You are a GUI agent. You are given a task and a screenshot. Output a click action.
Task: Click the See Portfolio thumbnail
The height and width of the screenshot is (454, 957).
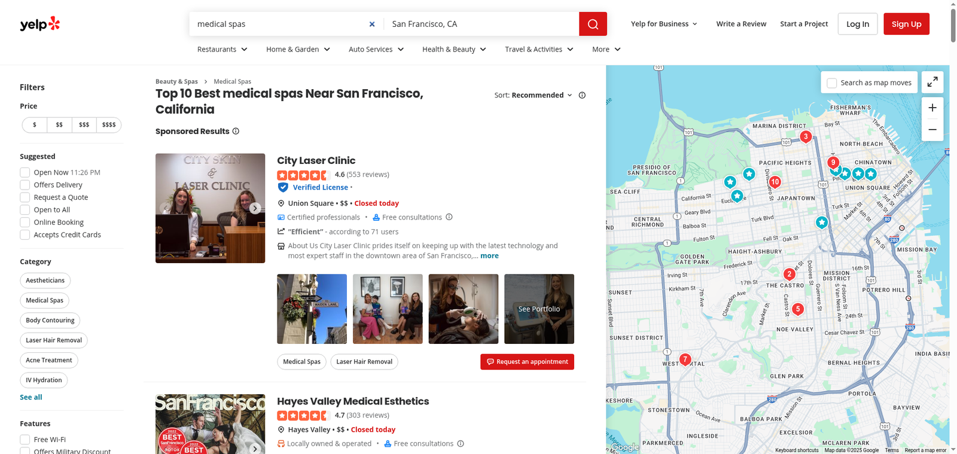tap(539, 309)
